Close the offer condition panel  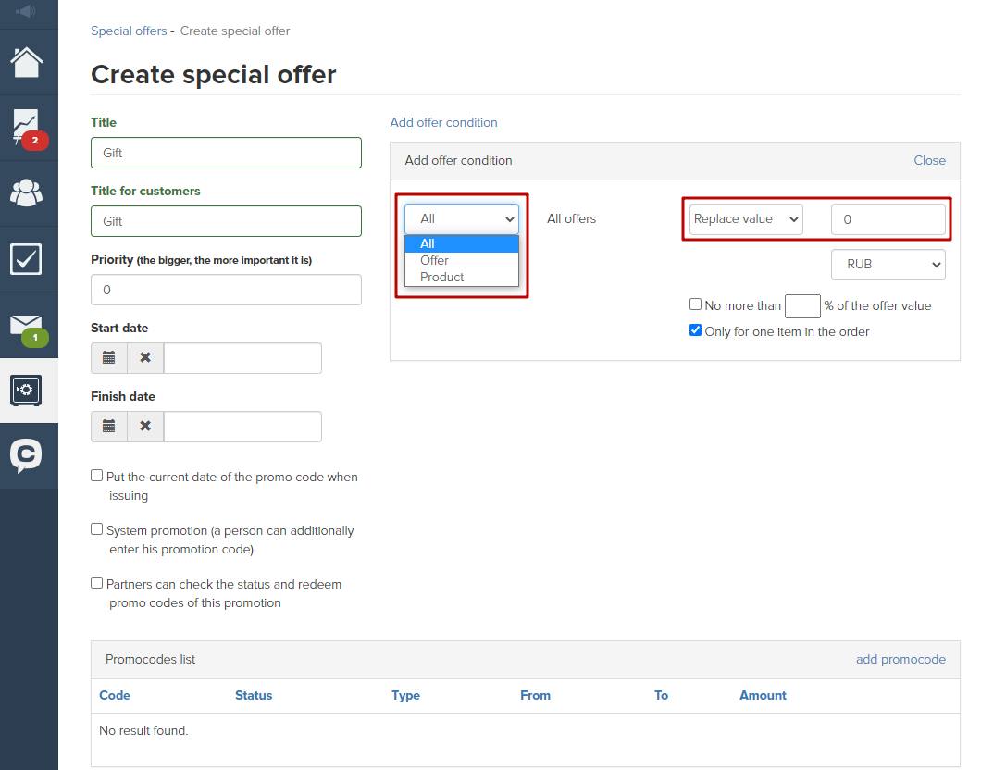click(x=930, y=161)
